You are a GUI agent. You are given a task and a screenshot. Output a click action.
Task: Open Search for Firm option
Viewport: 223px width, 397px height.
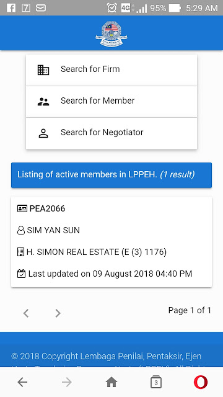(x=111, y=70)
